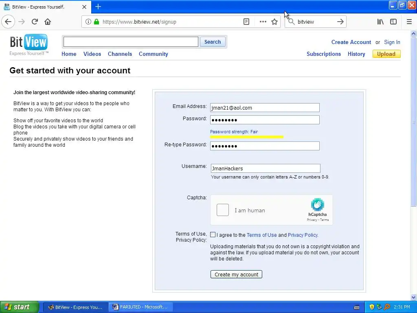Click the browser forward arrow

pyautogui.click(x=22, y=22)
